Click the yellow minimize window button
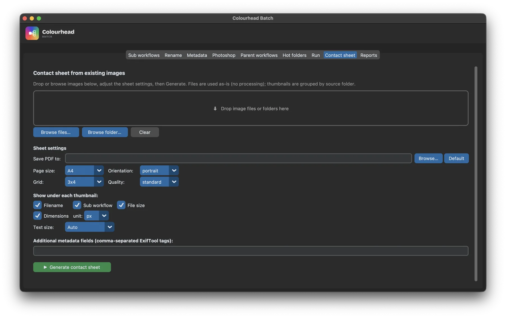Viewport: 506px width, 318px height. (x=32, y=18)
